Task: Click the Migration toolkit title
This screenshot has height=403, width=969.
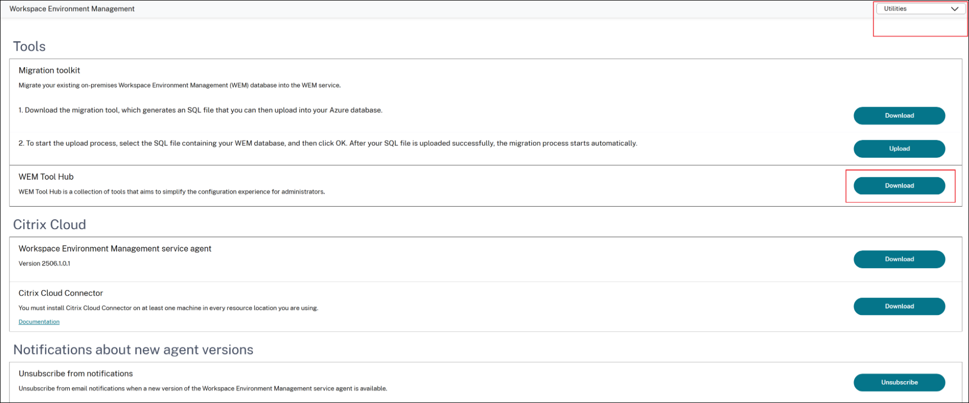Action: pyautogui.click(x=49, y=70)
